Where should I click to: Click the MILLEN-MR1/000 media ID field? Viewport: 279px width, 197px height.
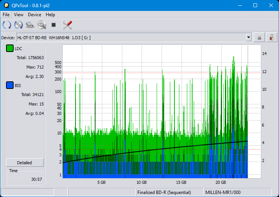tap(223, 192)
